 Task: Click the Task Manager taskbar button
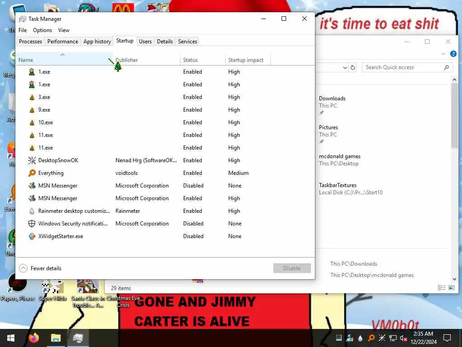point(78,338)
